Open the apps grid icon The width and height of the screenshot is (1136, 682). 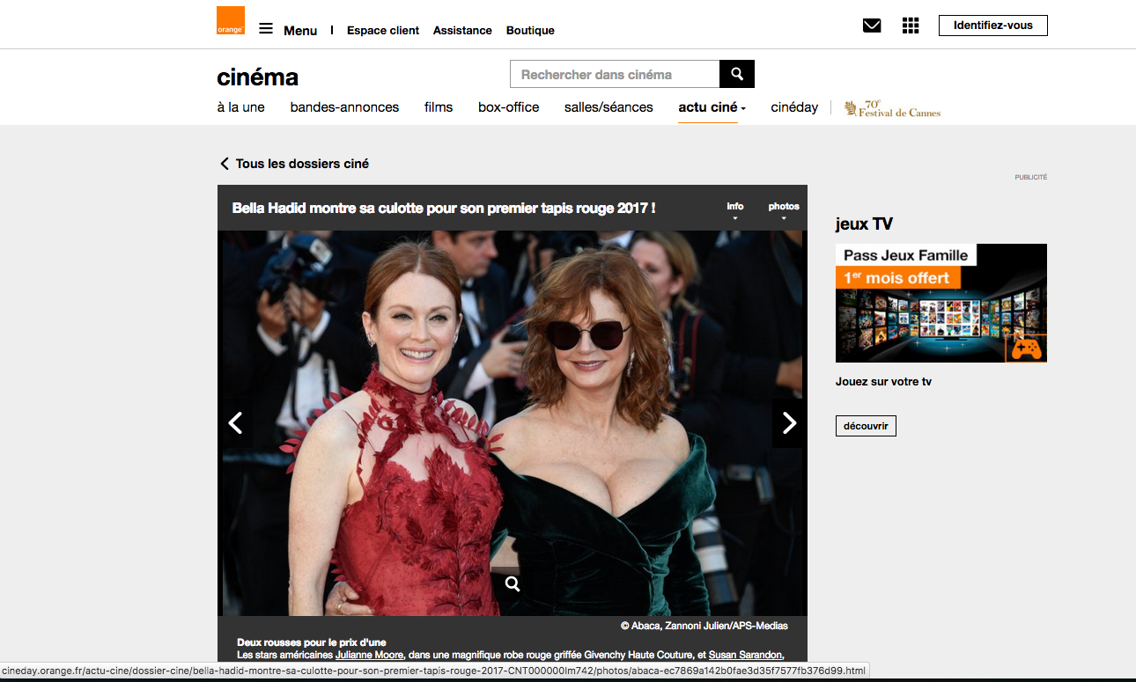[x=911, y=26]
